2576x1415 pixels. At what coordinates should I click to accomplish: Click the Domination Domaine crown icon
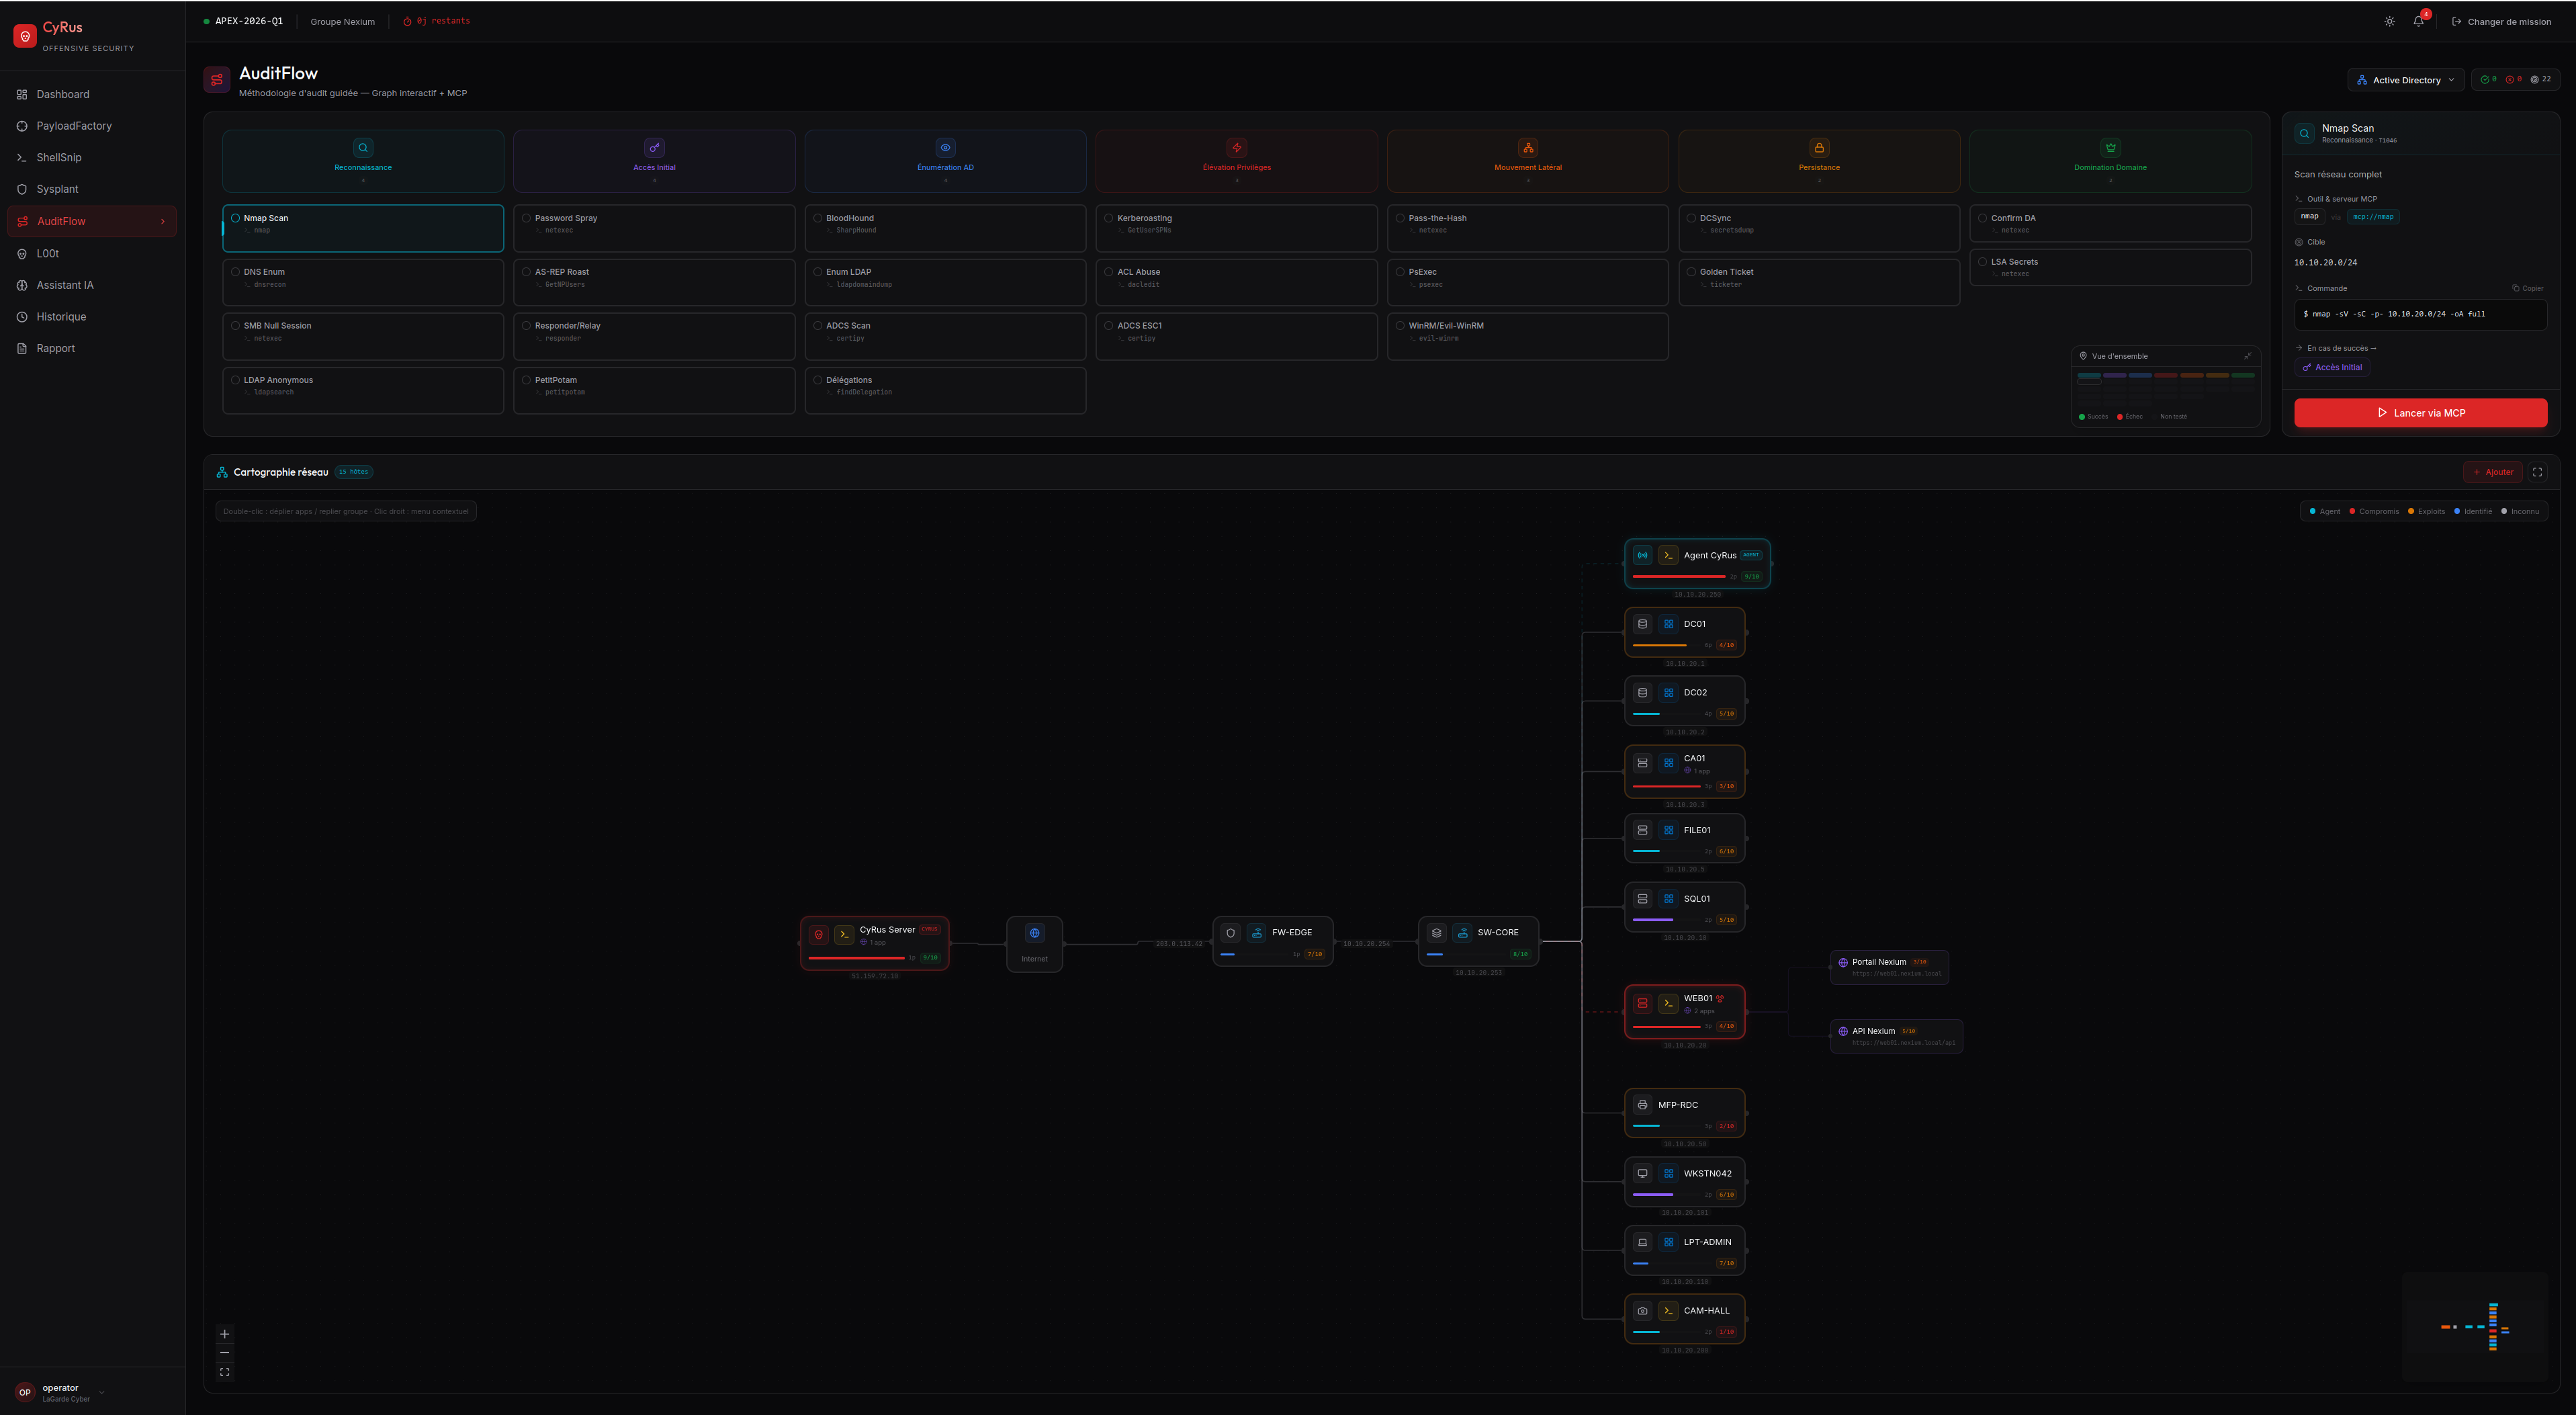2110,147
